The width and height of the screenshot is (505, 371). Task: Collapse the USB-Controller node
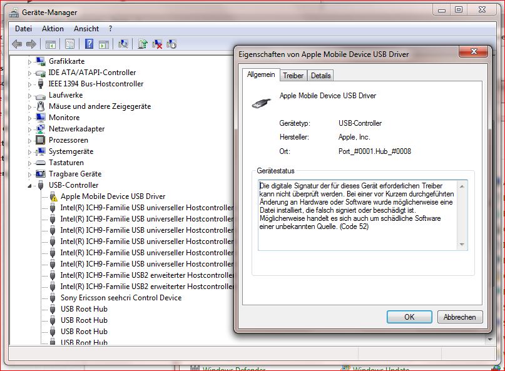(x=29, y=186)
